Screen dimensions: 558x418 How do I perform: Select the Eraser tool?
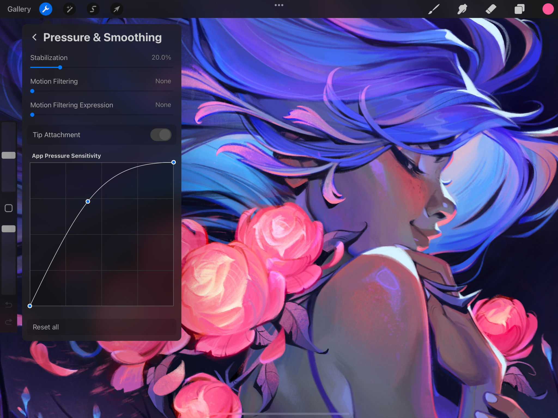[x=491, y=9]
